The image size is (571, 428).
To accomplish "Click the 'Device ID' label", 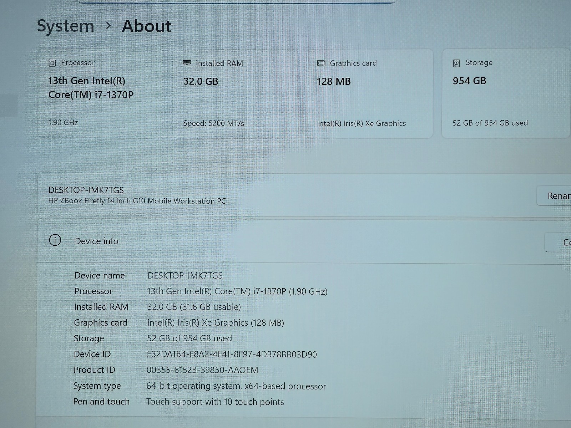I will (92, 354).
